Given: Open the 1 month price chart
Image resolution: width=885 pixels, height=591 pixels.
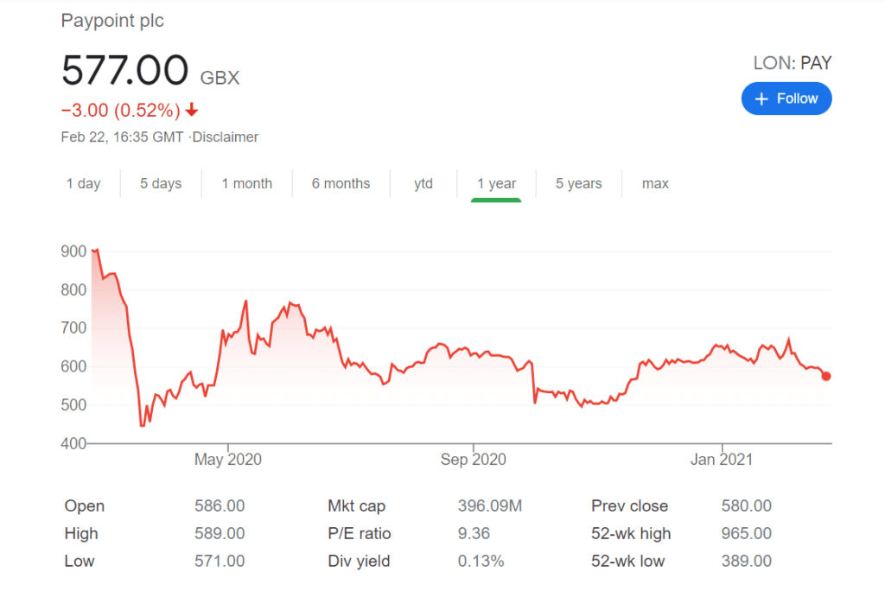Looking at the screenshot, I should (247, 183).
